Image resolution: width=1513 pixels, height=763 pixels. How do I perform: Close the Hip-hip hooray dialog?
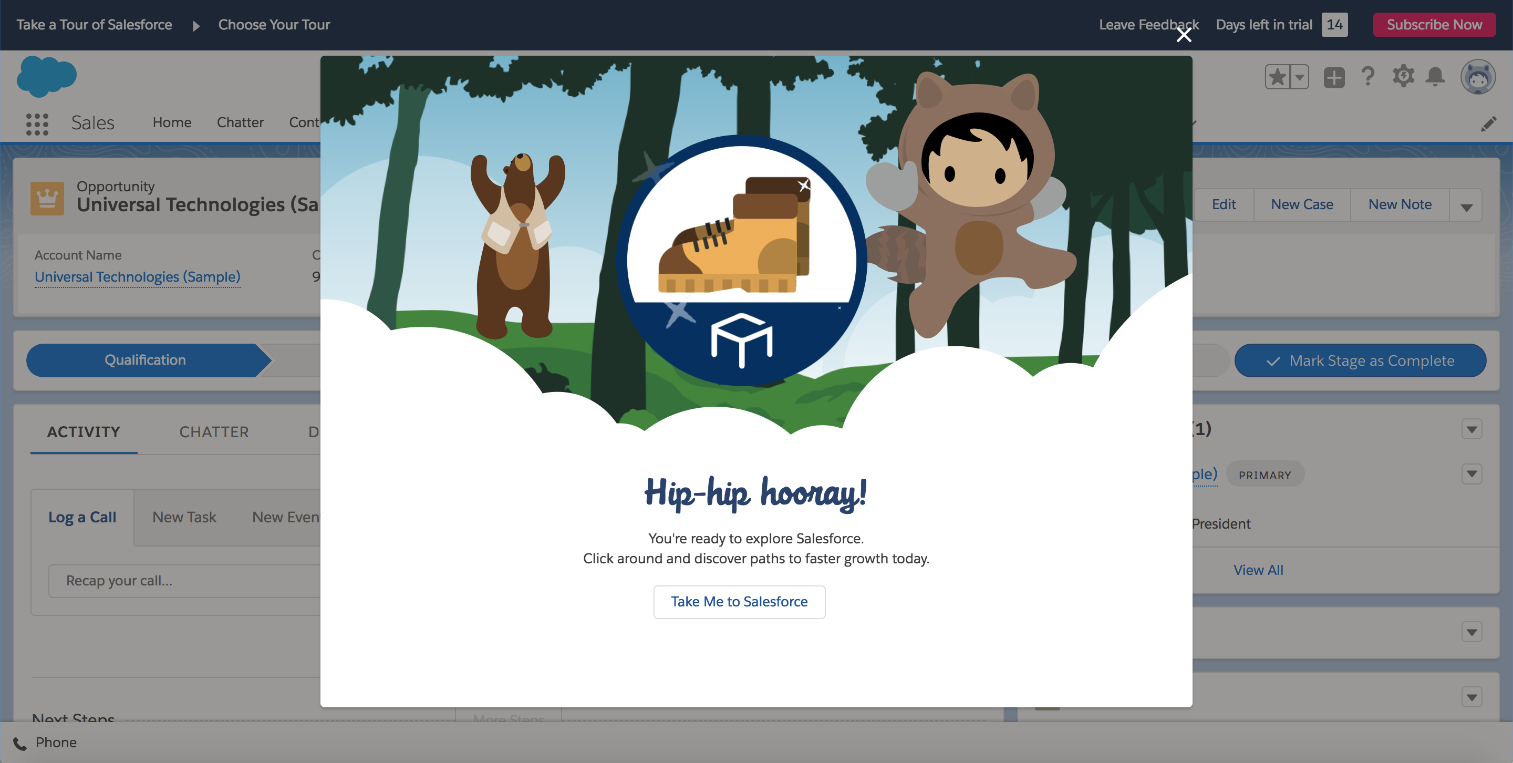(x=1184, y=35)
